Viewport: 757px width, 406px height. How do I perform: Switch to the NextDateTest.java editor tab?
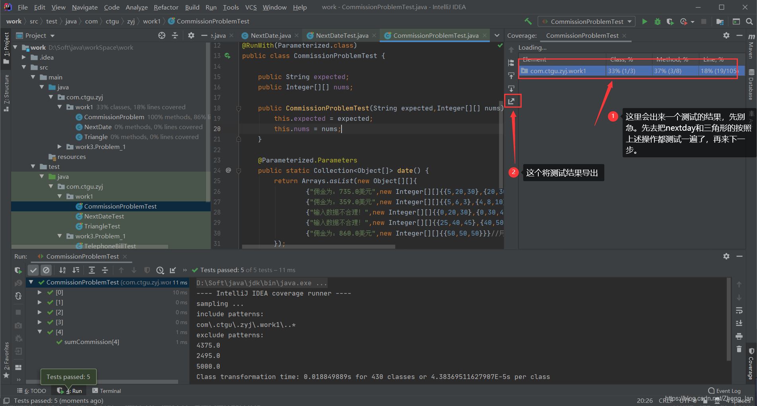coord(342,35)
